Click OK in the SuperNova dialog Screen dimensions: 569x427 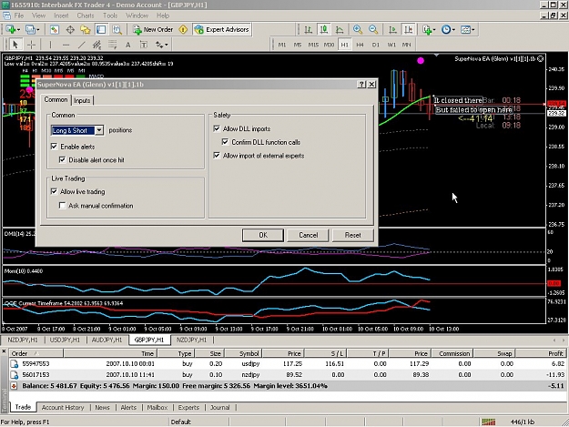(263, 235)
